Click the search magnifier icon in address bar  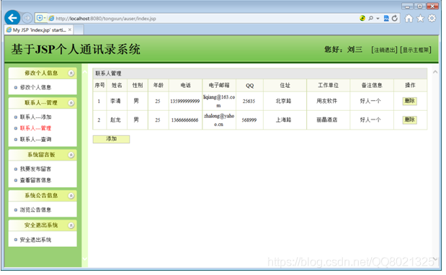[371, 18]
